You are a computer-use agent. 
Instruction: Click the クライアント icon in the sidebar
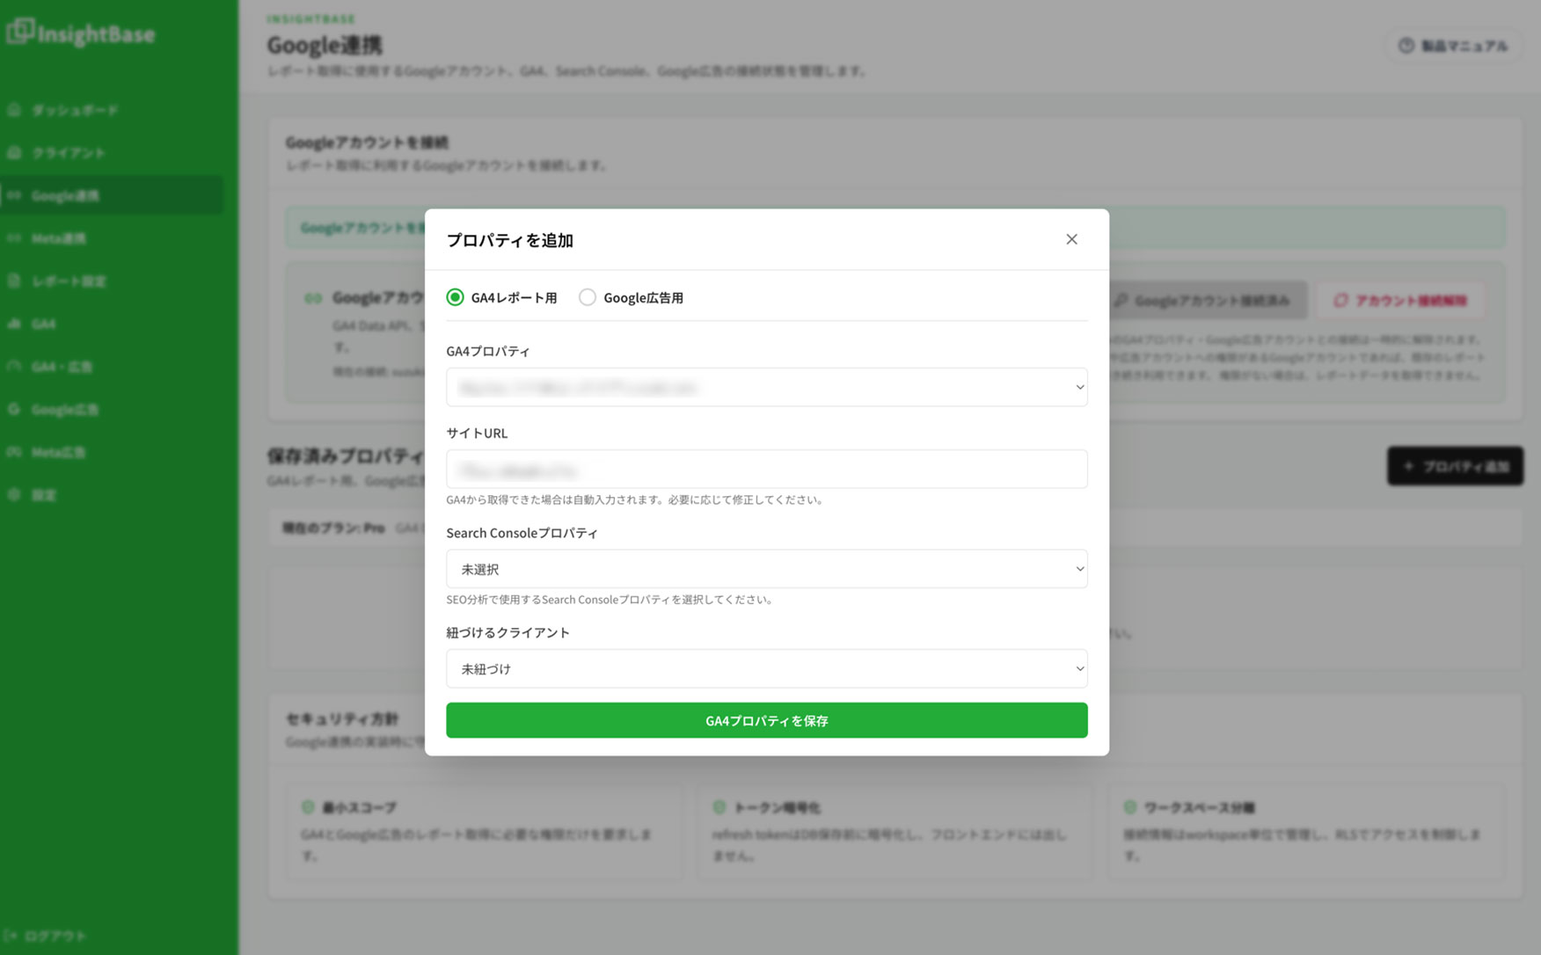coord(14,153)
